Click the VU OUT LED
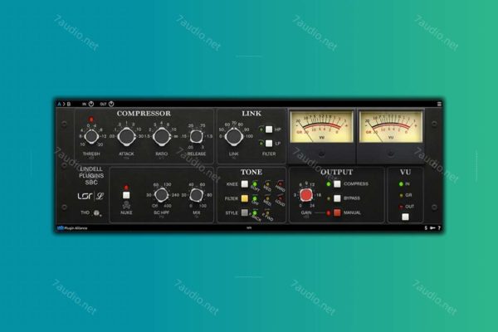The width and height of the screenshot is (498, 332). (401, 207)
